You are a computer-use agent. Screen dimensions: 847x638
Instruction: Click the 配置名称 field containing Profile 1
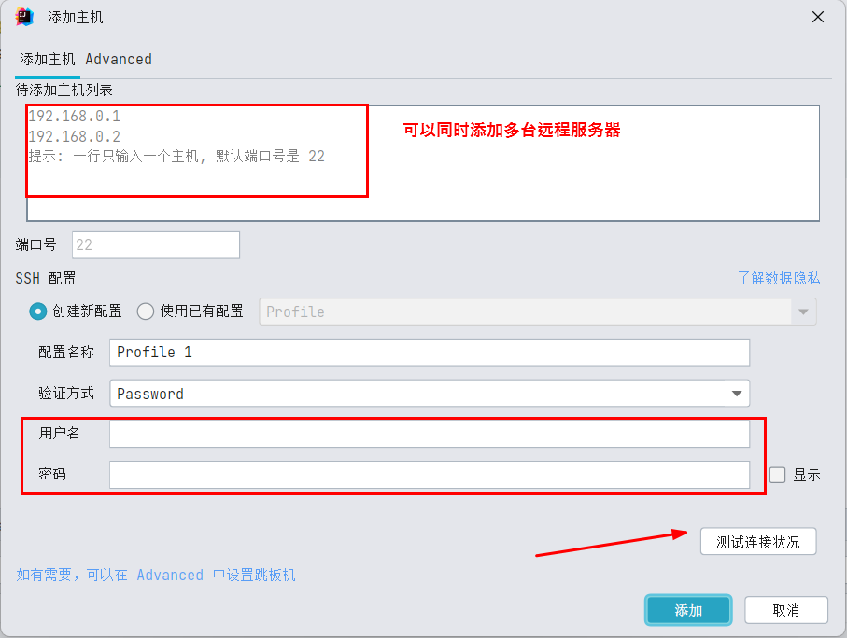pos(430,353)
